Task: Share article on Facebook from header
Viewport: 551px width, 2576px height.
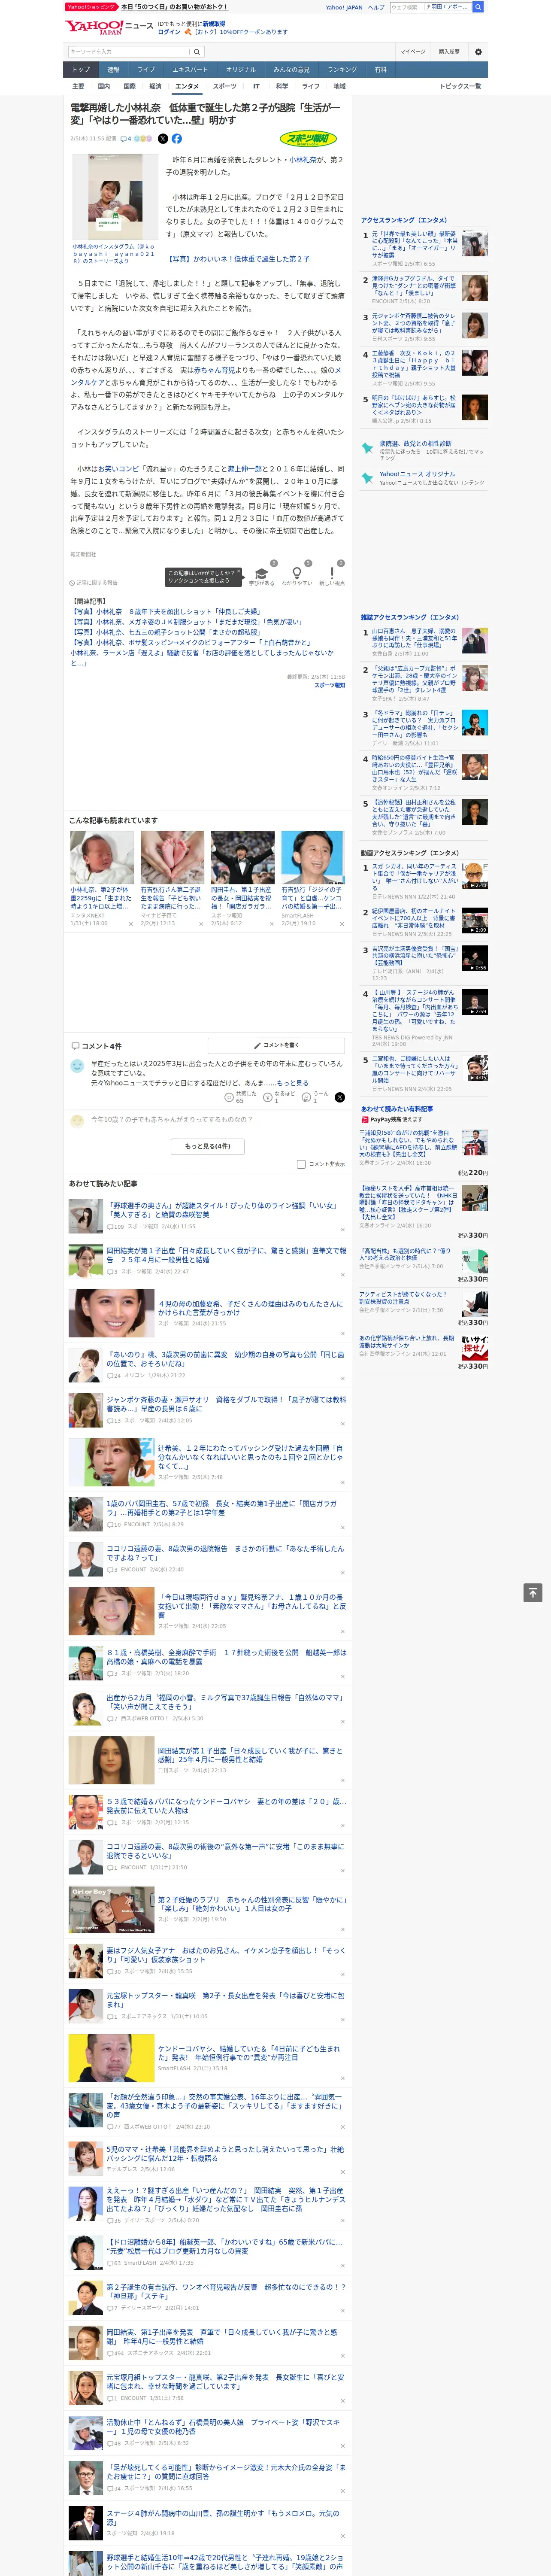Action: [177, 139]
